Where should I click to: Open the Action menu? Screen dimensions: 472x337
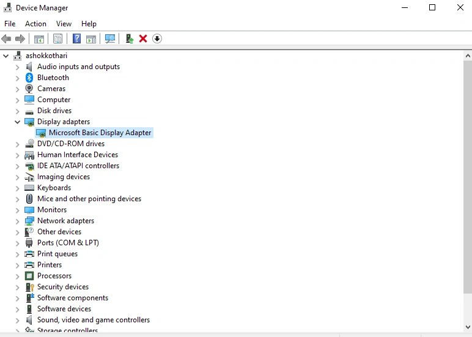tap(35, 24)
